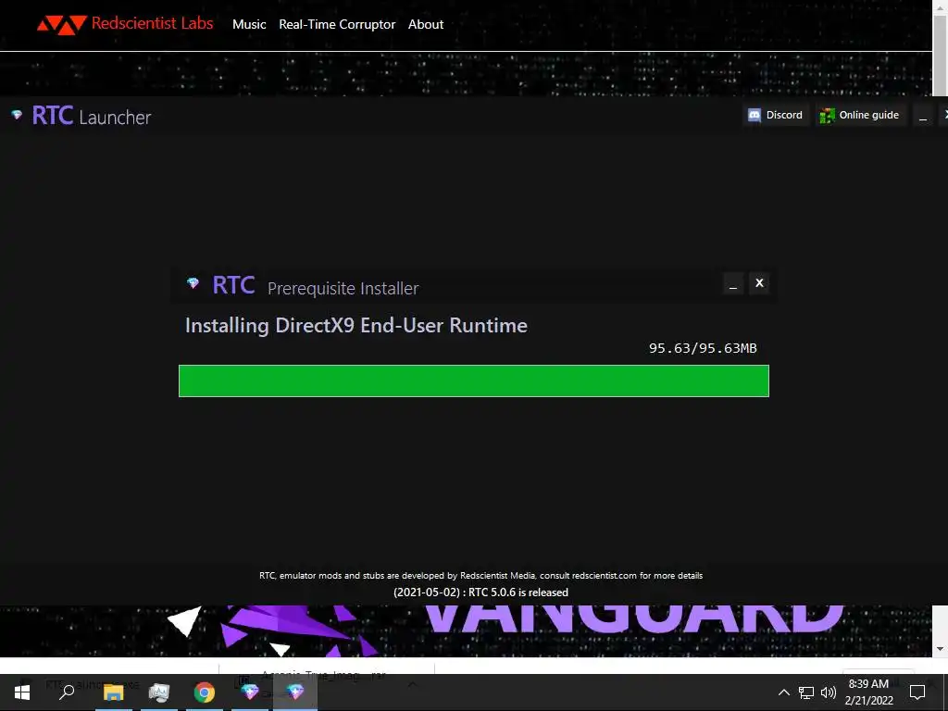Open the monitor app icon on taskbar
The height and width of the screenshot is (711, 948).
point(159,692)
